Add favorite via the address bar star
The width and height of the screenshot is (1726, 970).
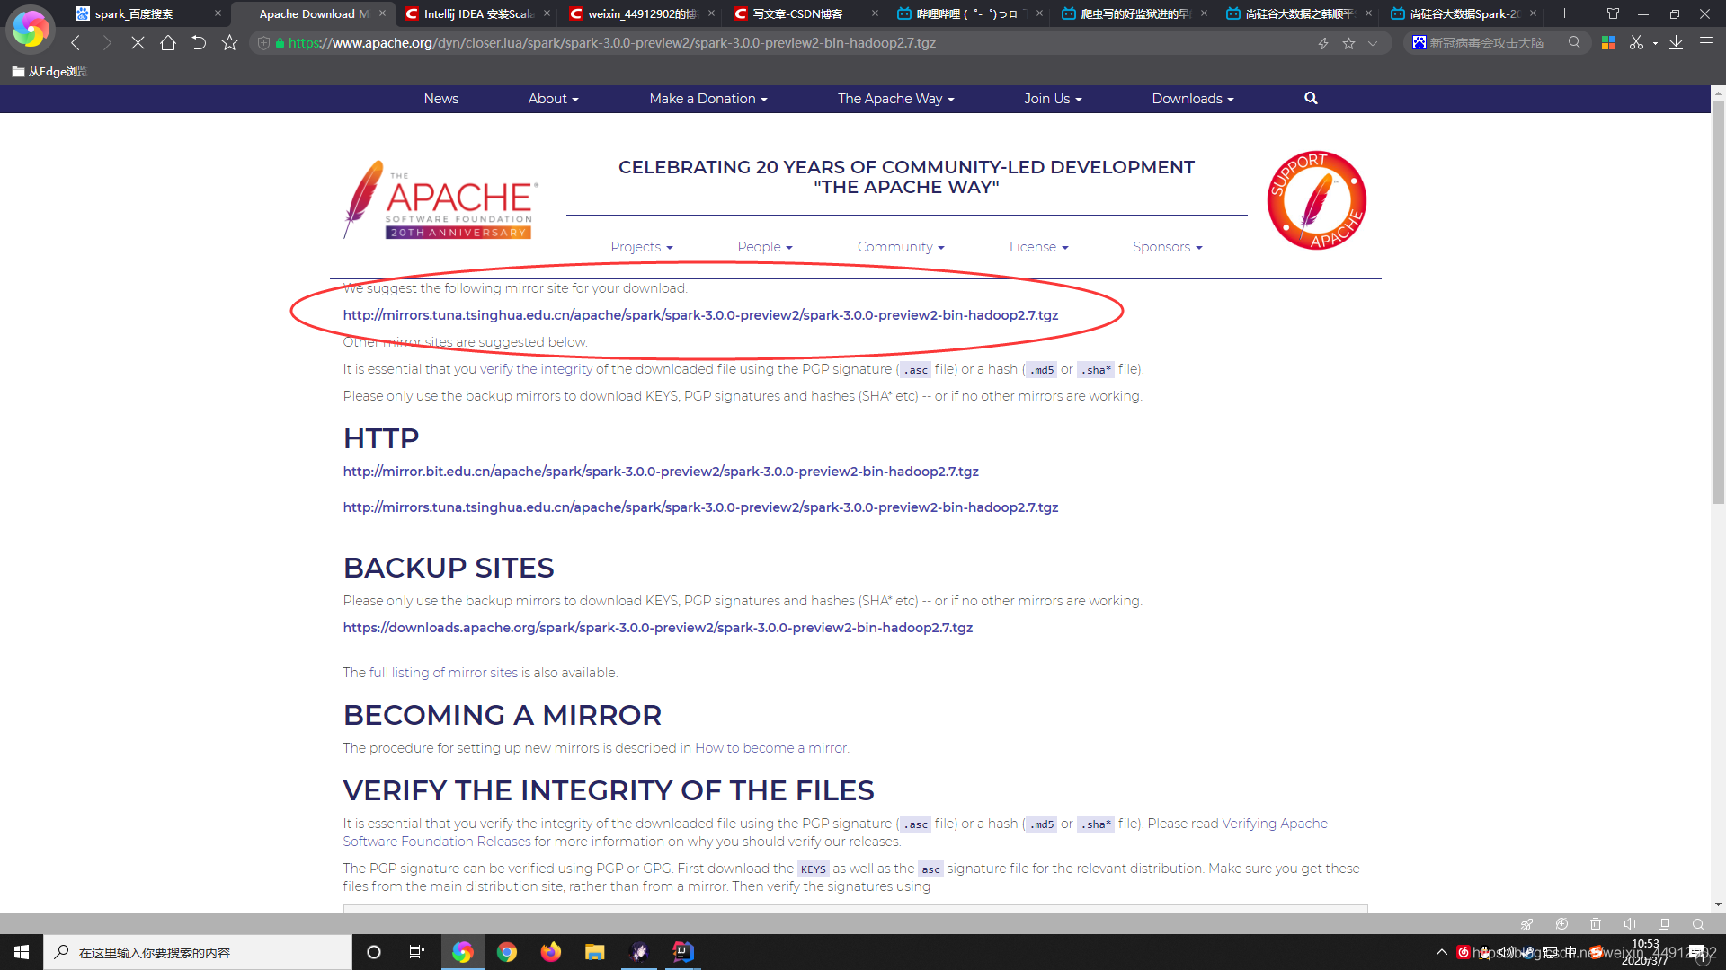pos(1348,43)
